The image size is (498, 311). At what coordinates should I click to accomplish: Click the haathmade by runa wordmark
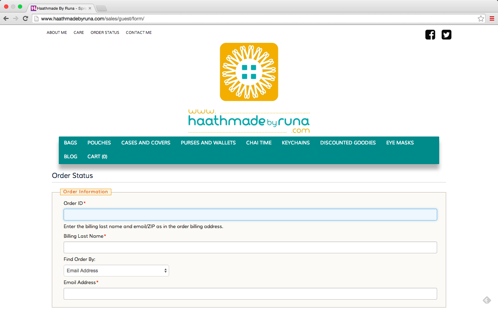[249, 121]
